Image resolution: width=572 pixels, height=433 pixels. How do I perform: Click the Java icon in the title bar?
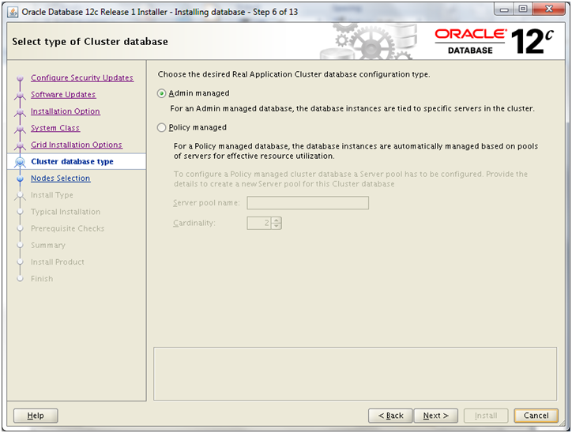13,12
